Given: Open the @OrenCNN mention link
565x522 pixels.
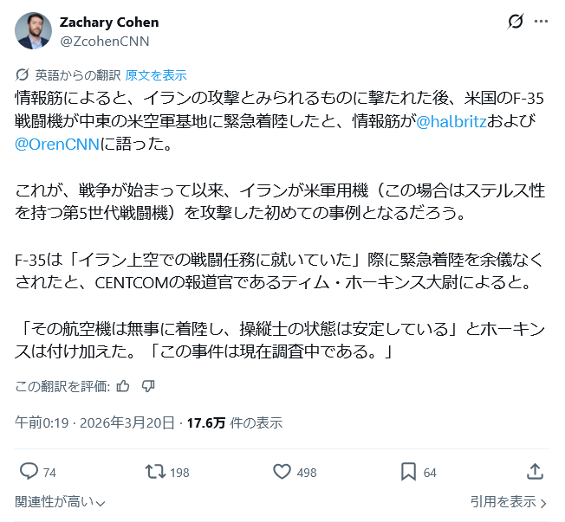Looking at the screenshot, I should click(x=58, y=144).
